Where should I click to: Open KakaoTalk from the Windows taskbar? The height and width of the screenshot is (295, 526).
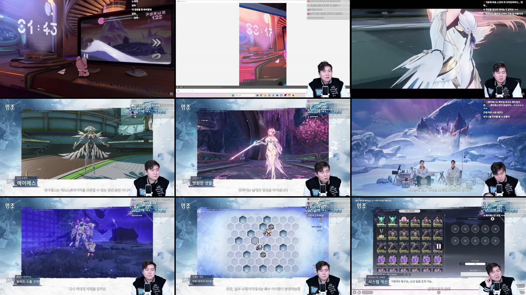(293, 95)
